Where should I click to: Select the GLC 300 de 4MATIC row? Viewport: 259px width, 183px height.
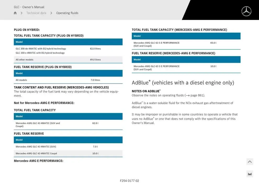(x=41, y=49)
